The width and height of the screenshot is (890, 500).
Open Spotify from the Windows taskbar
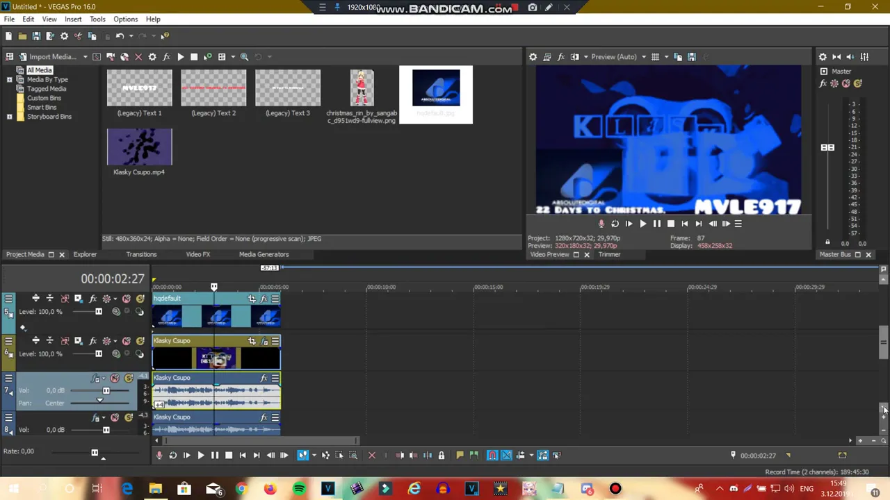[x=299, y=489]
